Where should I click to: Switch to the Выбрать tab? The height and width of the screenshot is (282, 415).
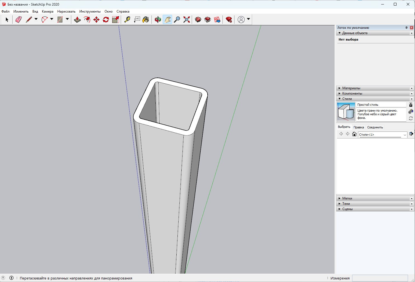(x=344, y=127)
